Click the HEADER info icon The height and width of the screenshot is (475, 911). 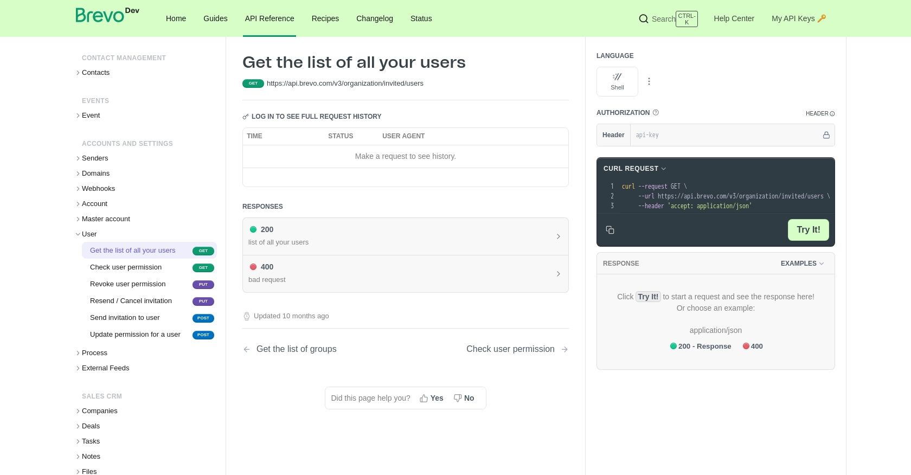pos(832,114)
